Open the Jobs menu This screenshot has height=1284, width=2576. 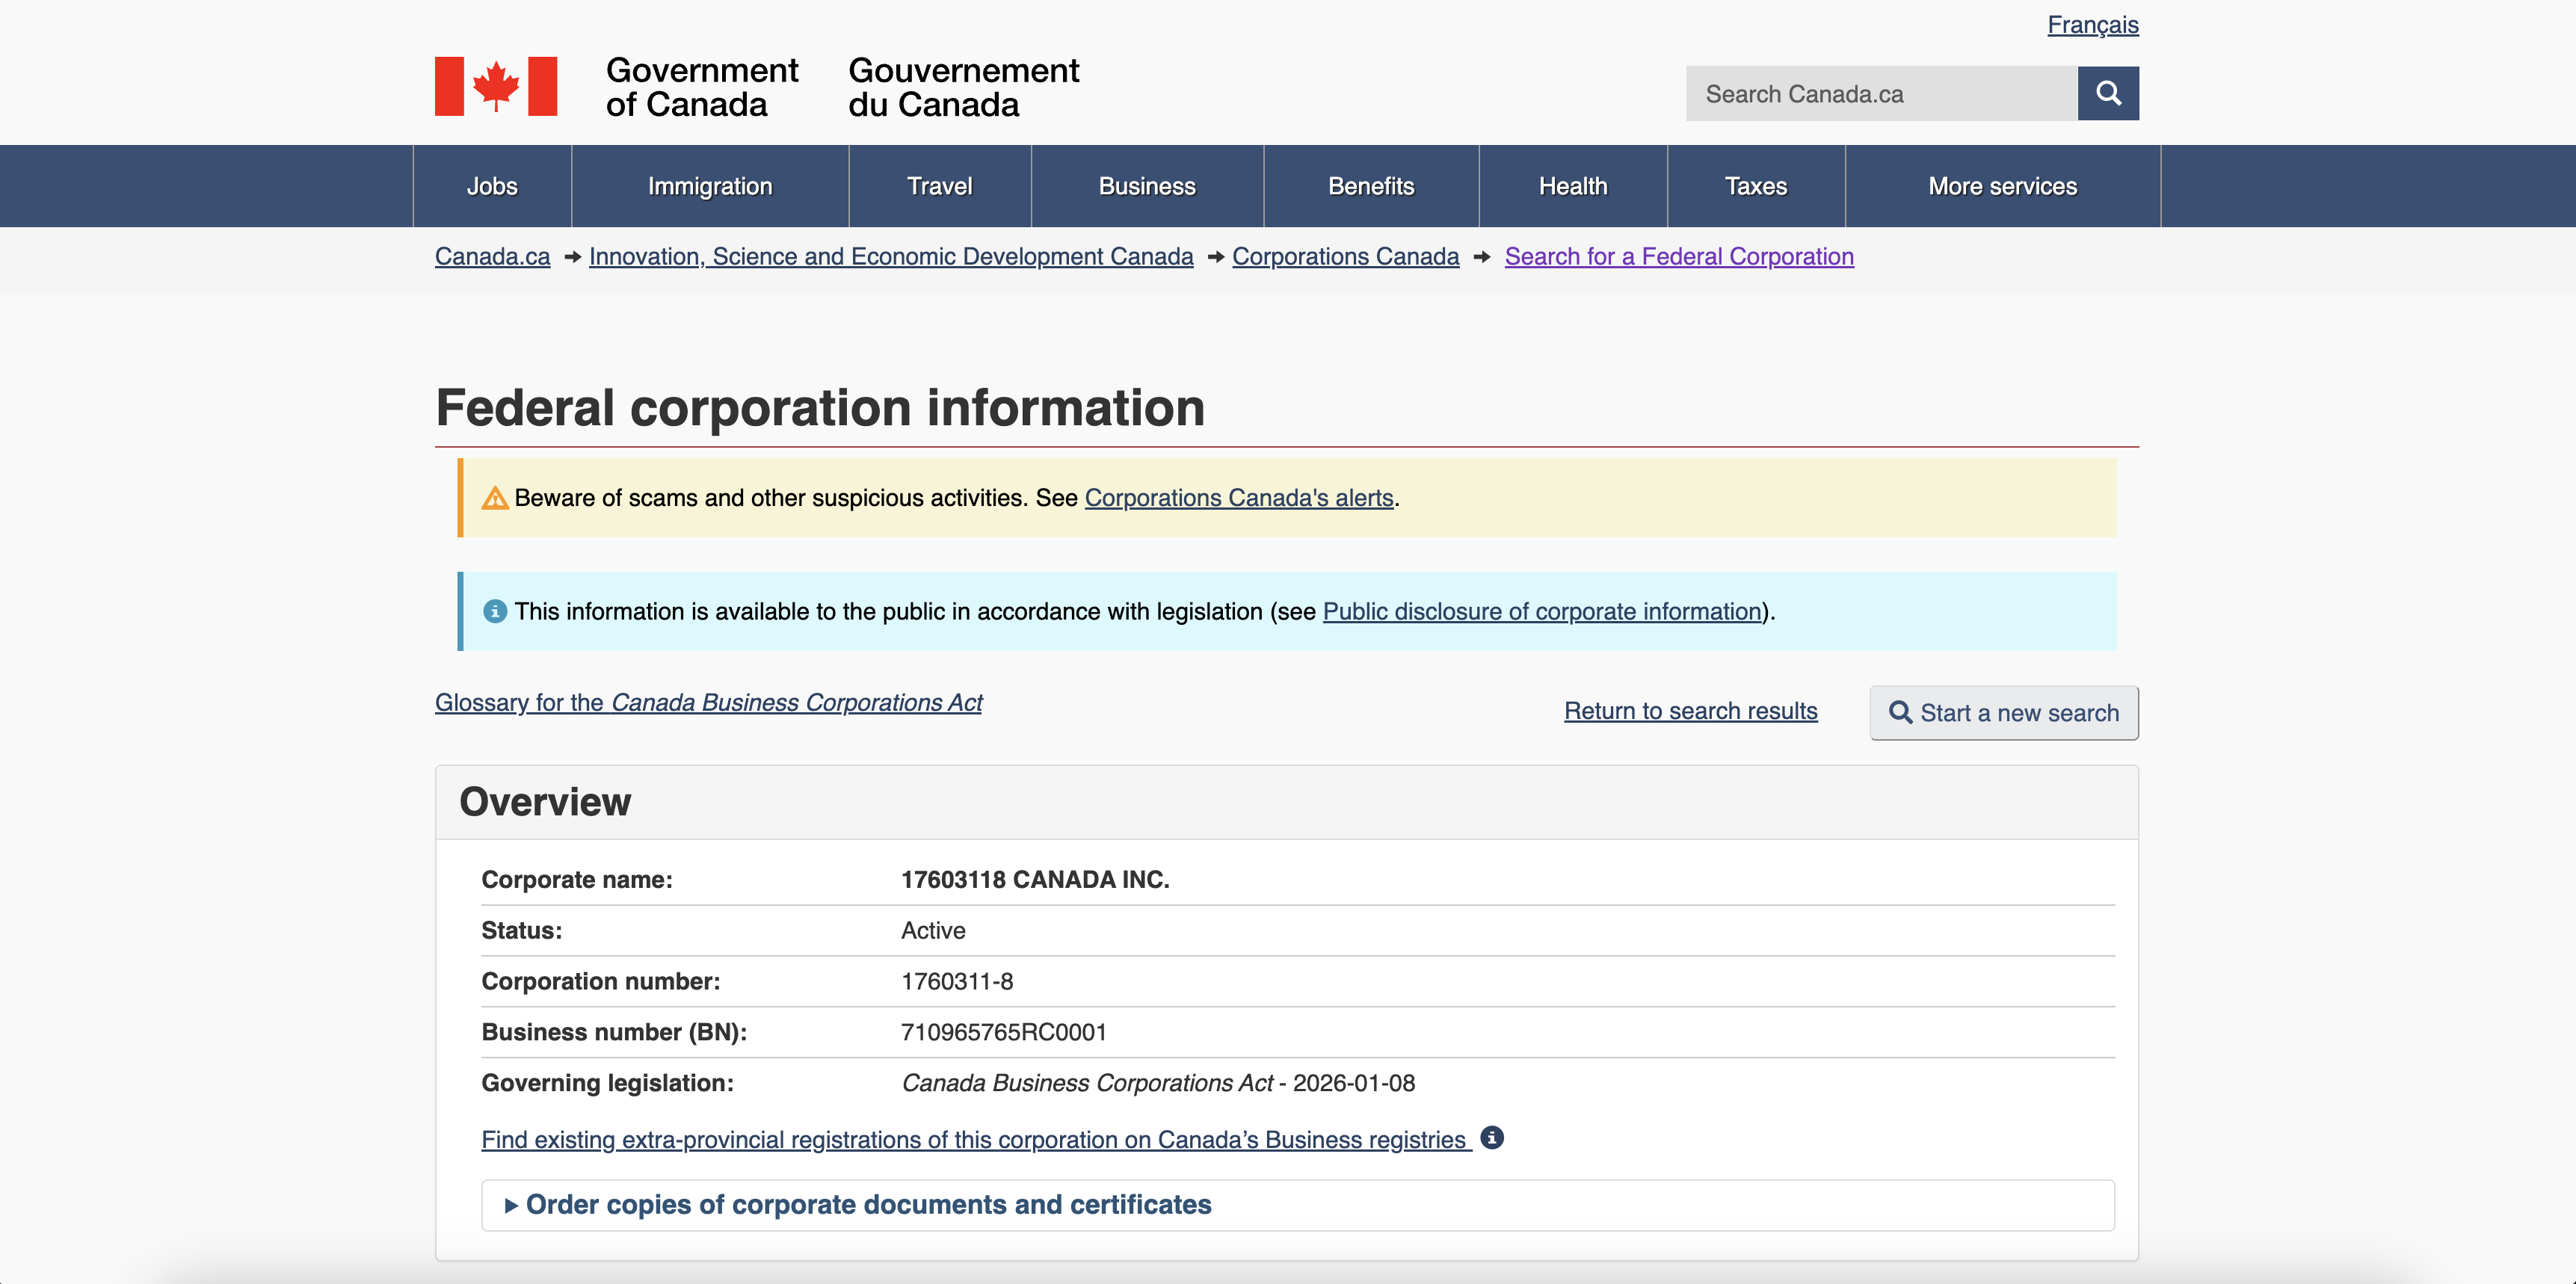491,186
